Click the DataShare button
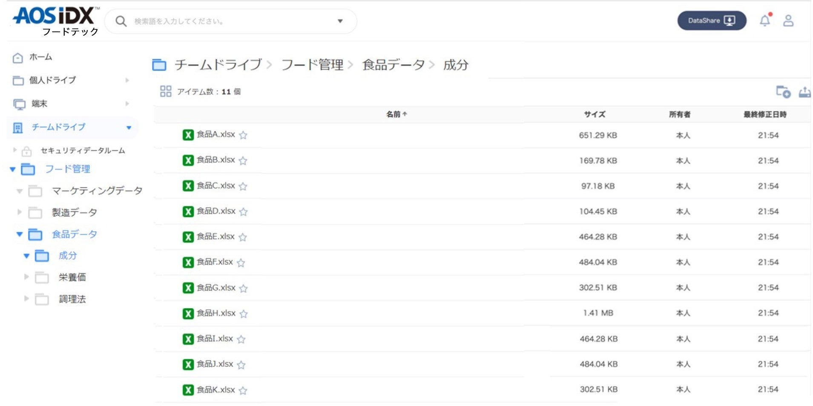Viewport: 813px width, 406px height. pos(711,20)
